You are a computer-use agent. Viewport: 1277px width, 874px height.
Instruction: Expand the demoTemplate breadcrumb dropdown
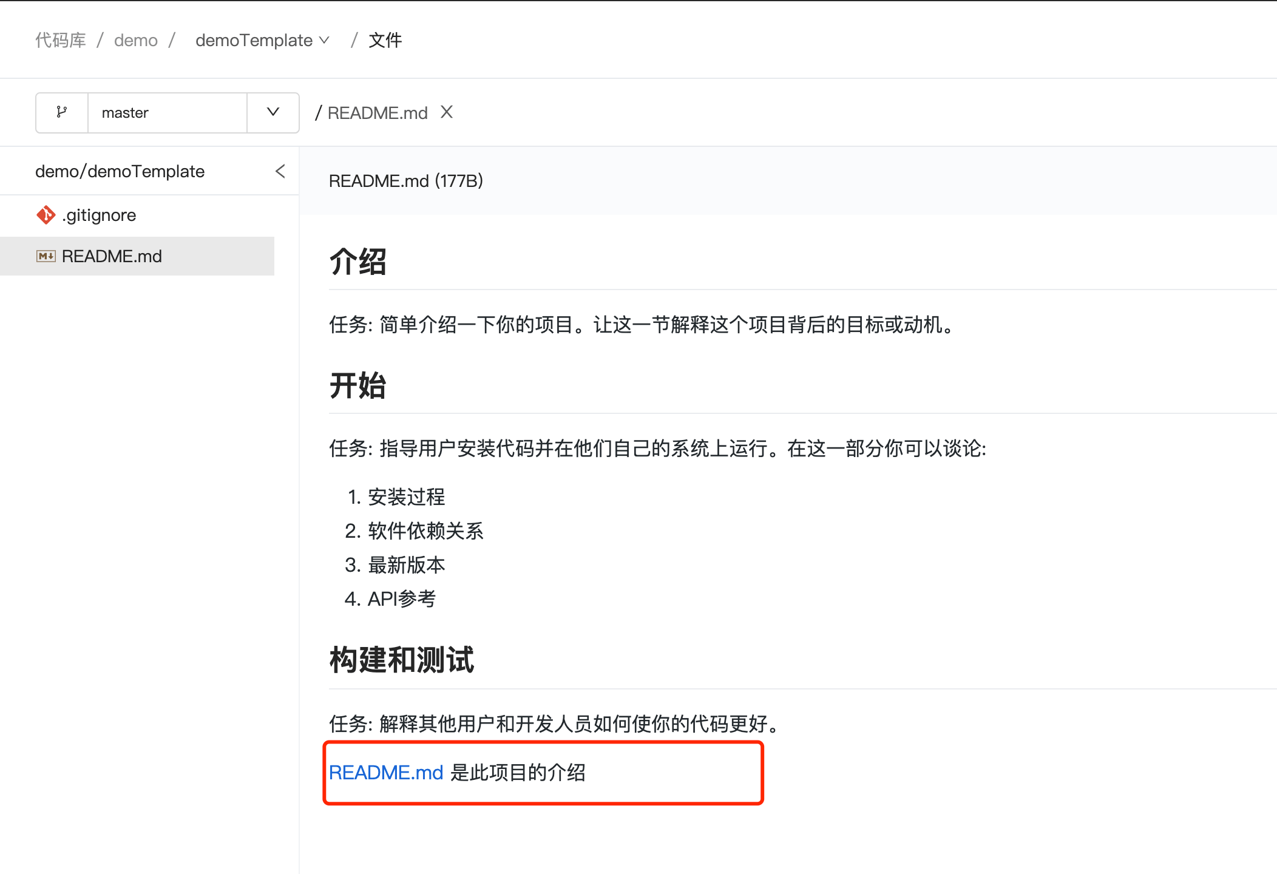click(324, 40)
